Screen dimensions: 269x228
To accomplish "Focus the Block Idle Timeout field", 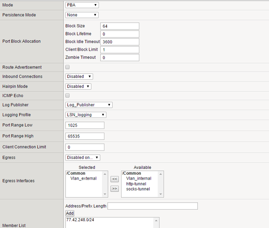I will 120,42.
